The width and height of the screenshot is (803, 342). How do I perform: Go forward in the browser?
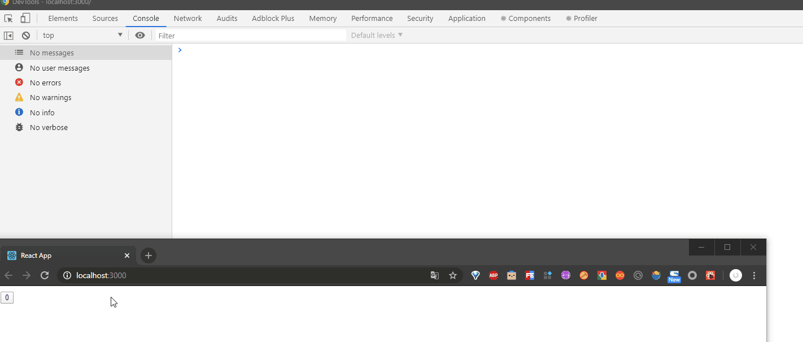pyautogui.click(x=26, y=275)
